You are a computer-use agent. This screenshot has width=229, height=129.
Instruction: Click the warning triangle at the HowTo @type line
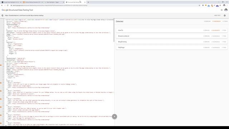(1, 65)
